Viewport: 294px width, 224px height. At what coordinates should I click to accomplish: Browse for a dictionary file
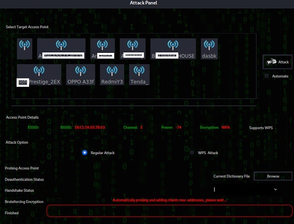click(x=273, y=176)
